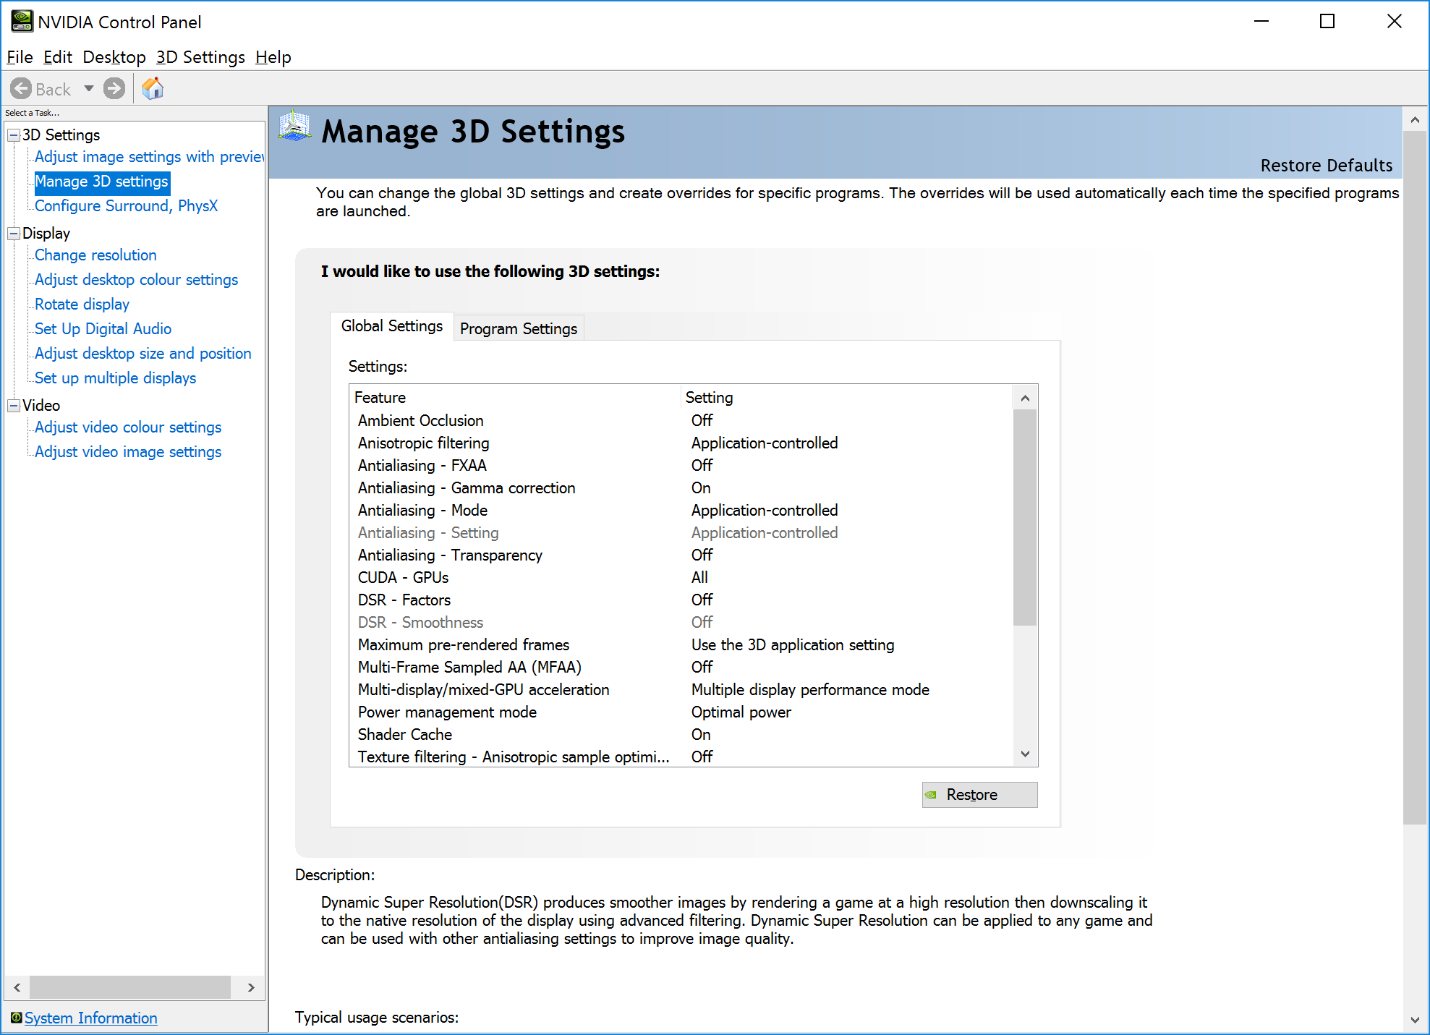Click Use the 3D application setting value

point(793,645)
